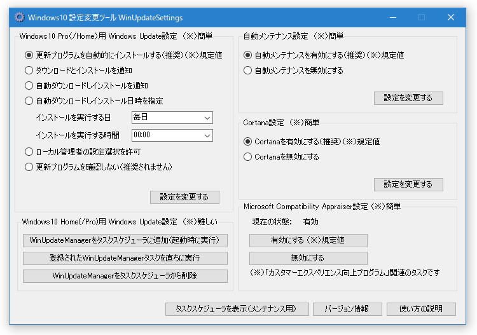Click 登録されたWinUpdateManagerタスクを直ちに実行 button
477x335 pixels.
[x=125, y=258]
